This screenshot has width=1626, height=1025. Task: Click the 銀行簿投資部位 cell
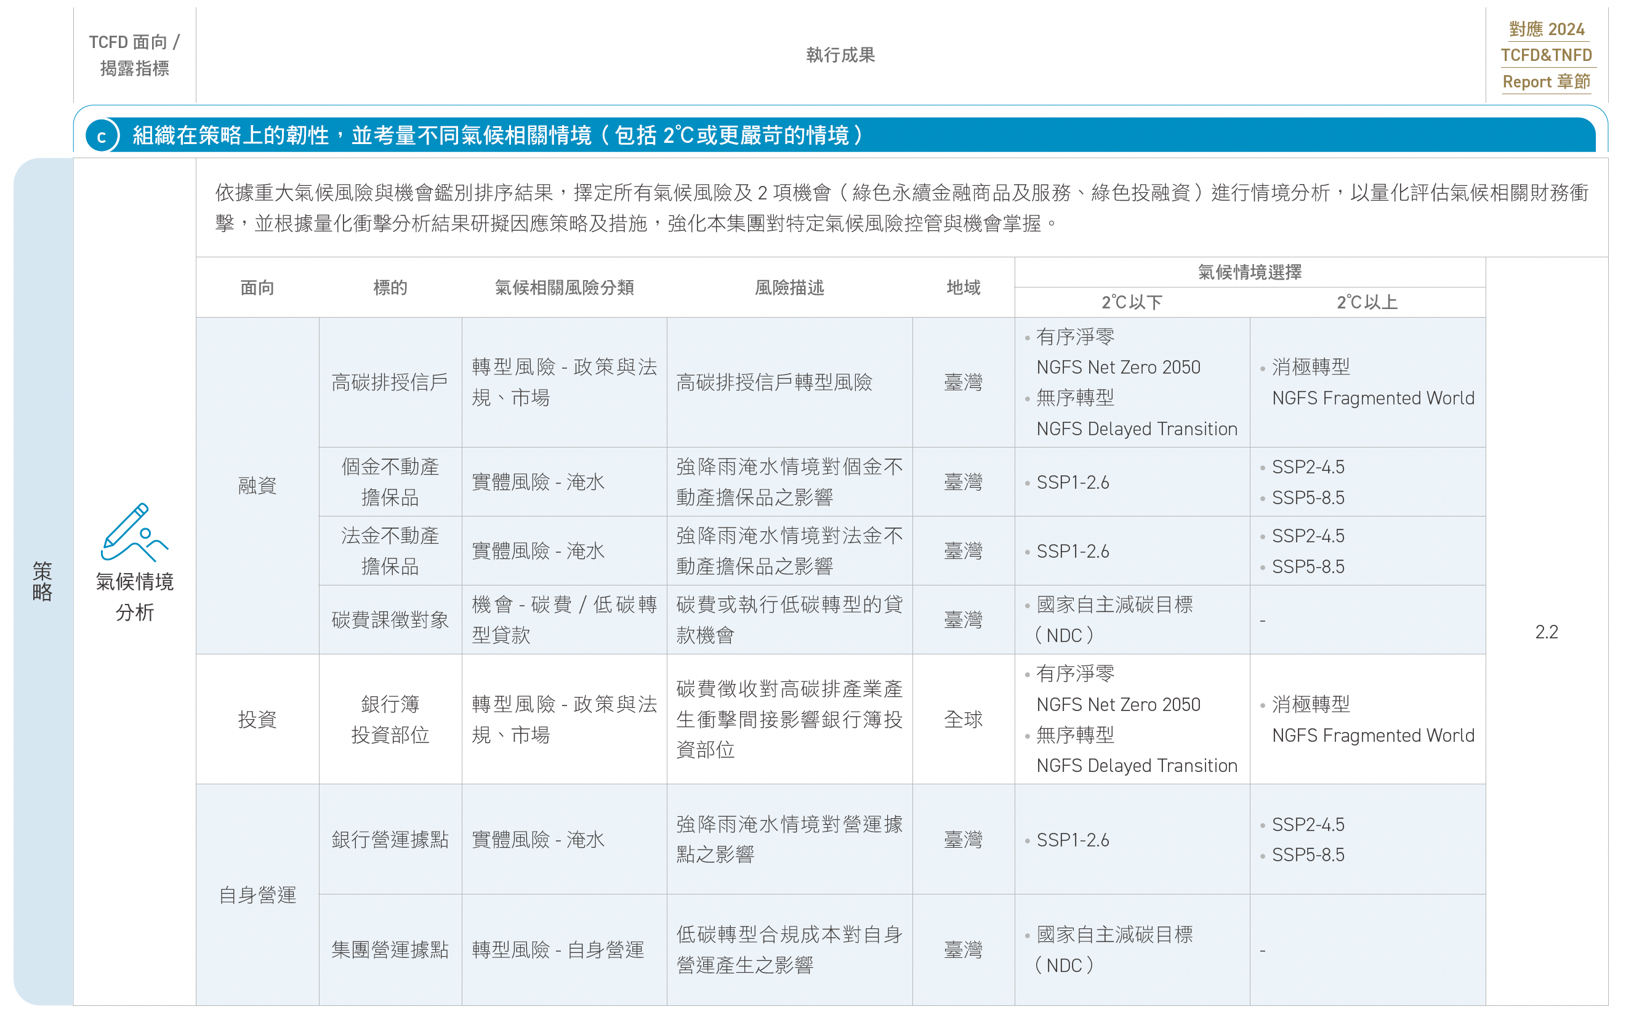(390, 720)
